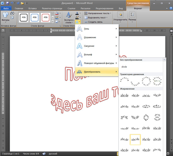173x156 pixels.
Task: Switch to Разметка страницы tab
Action: coord(52,8)
